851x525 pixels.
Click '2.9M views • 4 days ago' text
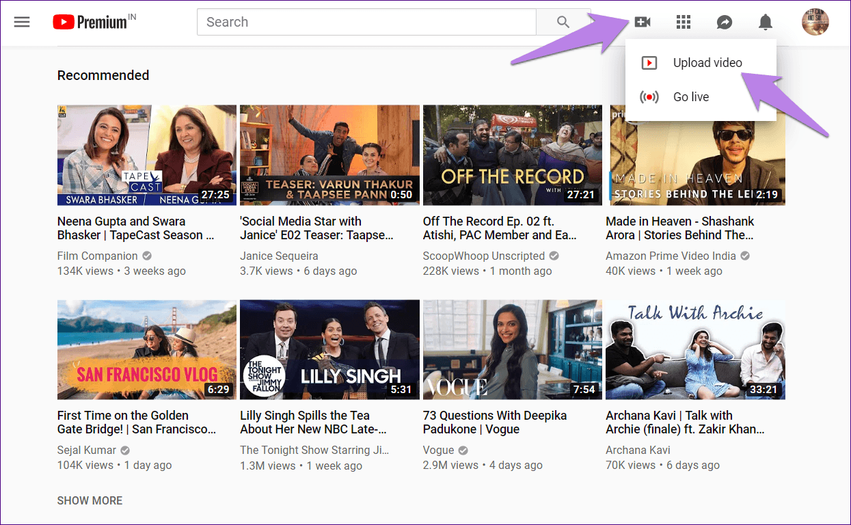pos(483,465)
